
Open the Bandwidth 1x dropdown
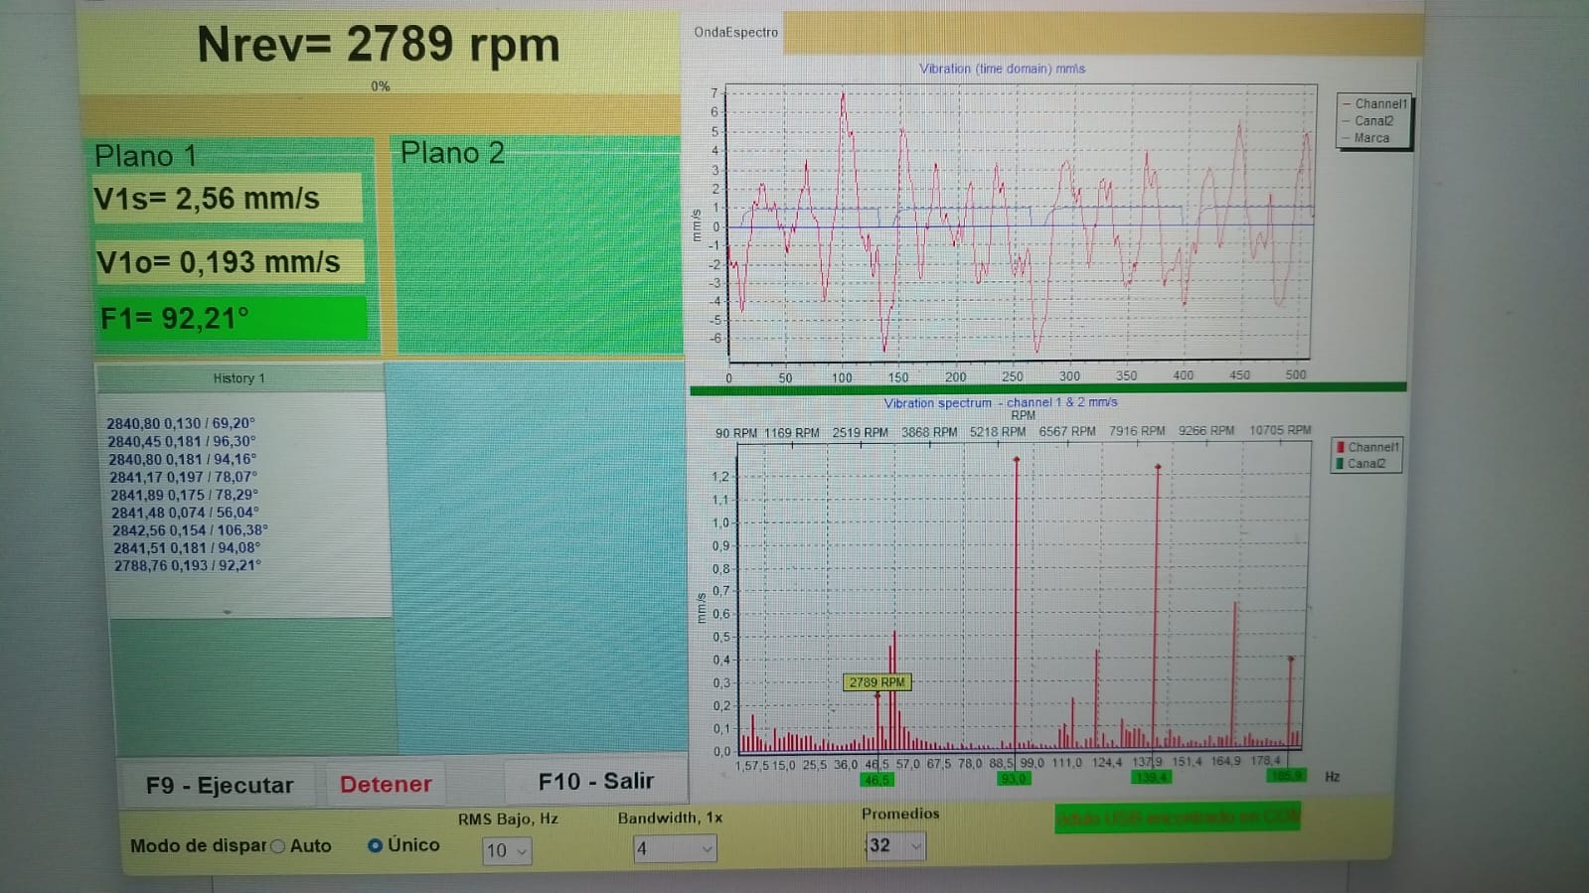pyautogui.click(x=675, y=848)
